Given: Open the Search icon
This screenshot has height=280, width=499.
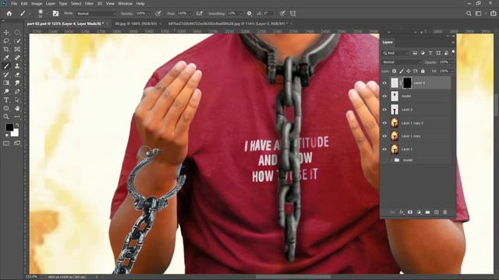Looking at the screenshot, I should point(469,13).
